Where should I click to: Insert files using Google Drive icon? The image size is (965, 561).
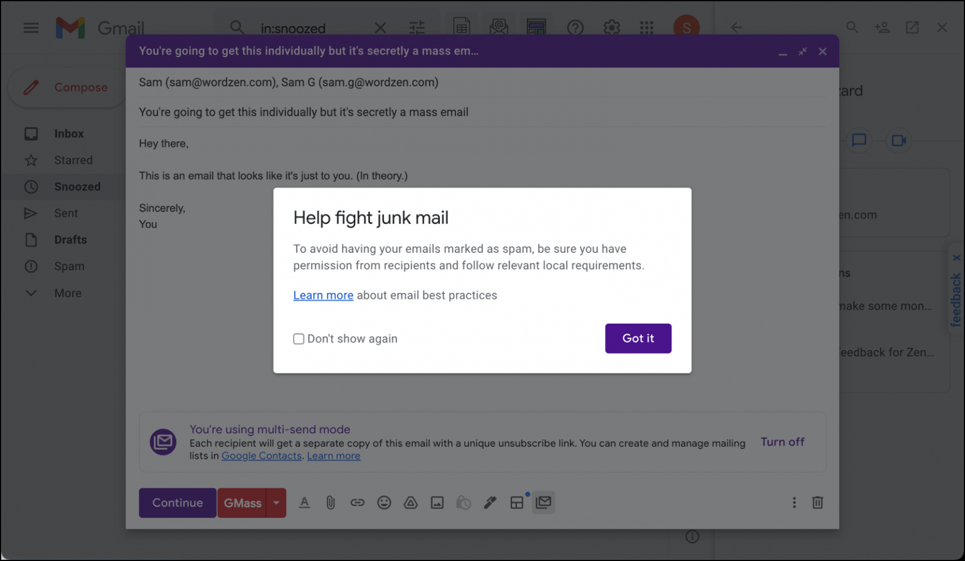pyautogui.click(x=410, y=503)
